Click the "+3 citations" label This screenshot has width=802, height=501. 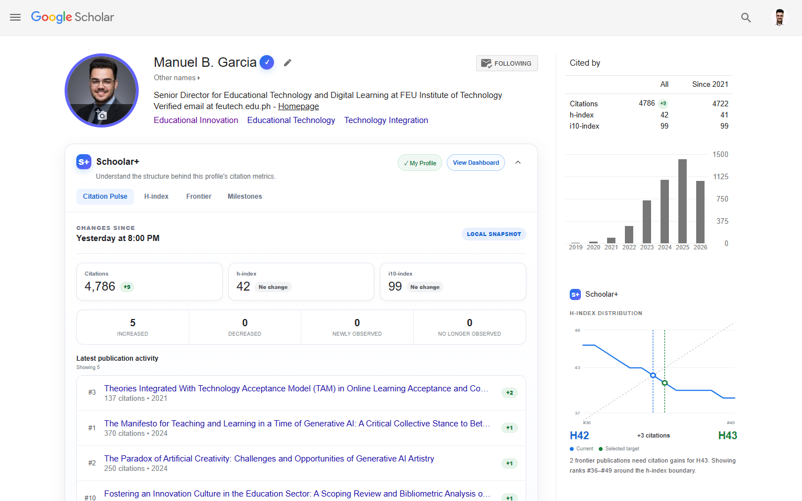point(653,436)
